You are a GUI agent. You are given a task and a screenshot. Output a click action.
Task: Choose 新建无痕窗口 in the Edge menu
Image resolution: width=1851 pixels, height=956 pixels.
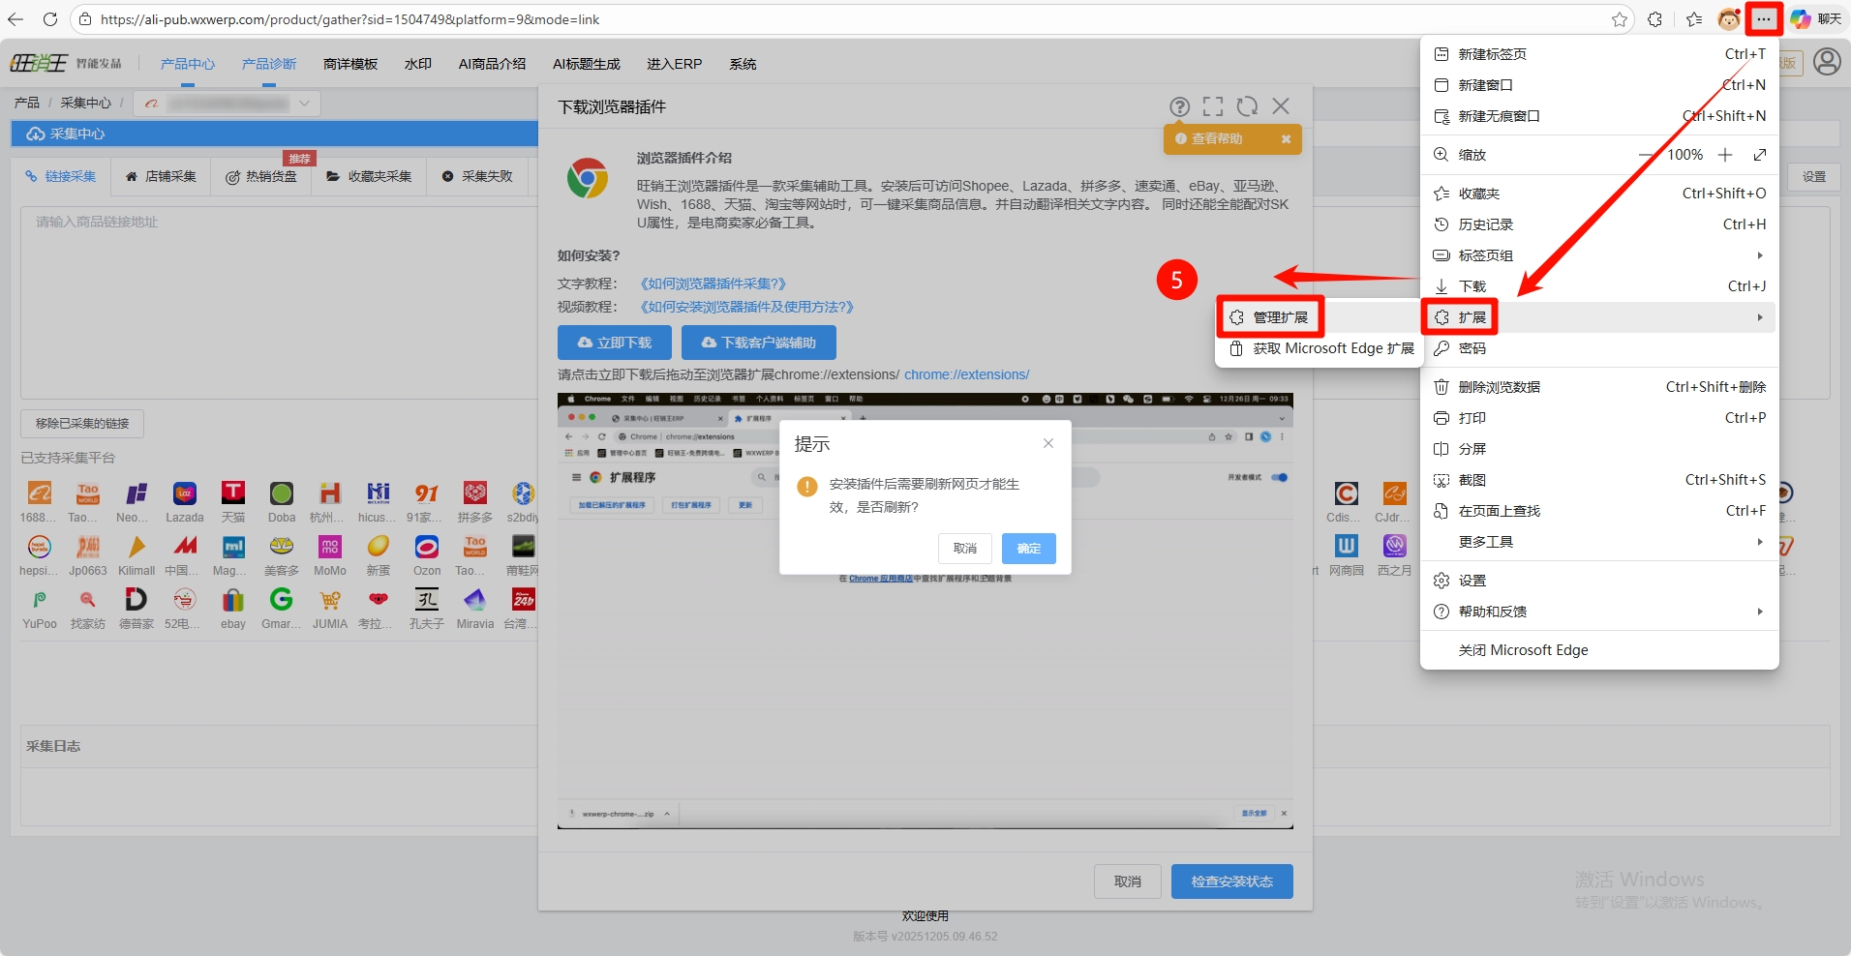tap(1499, 116)
